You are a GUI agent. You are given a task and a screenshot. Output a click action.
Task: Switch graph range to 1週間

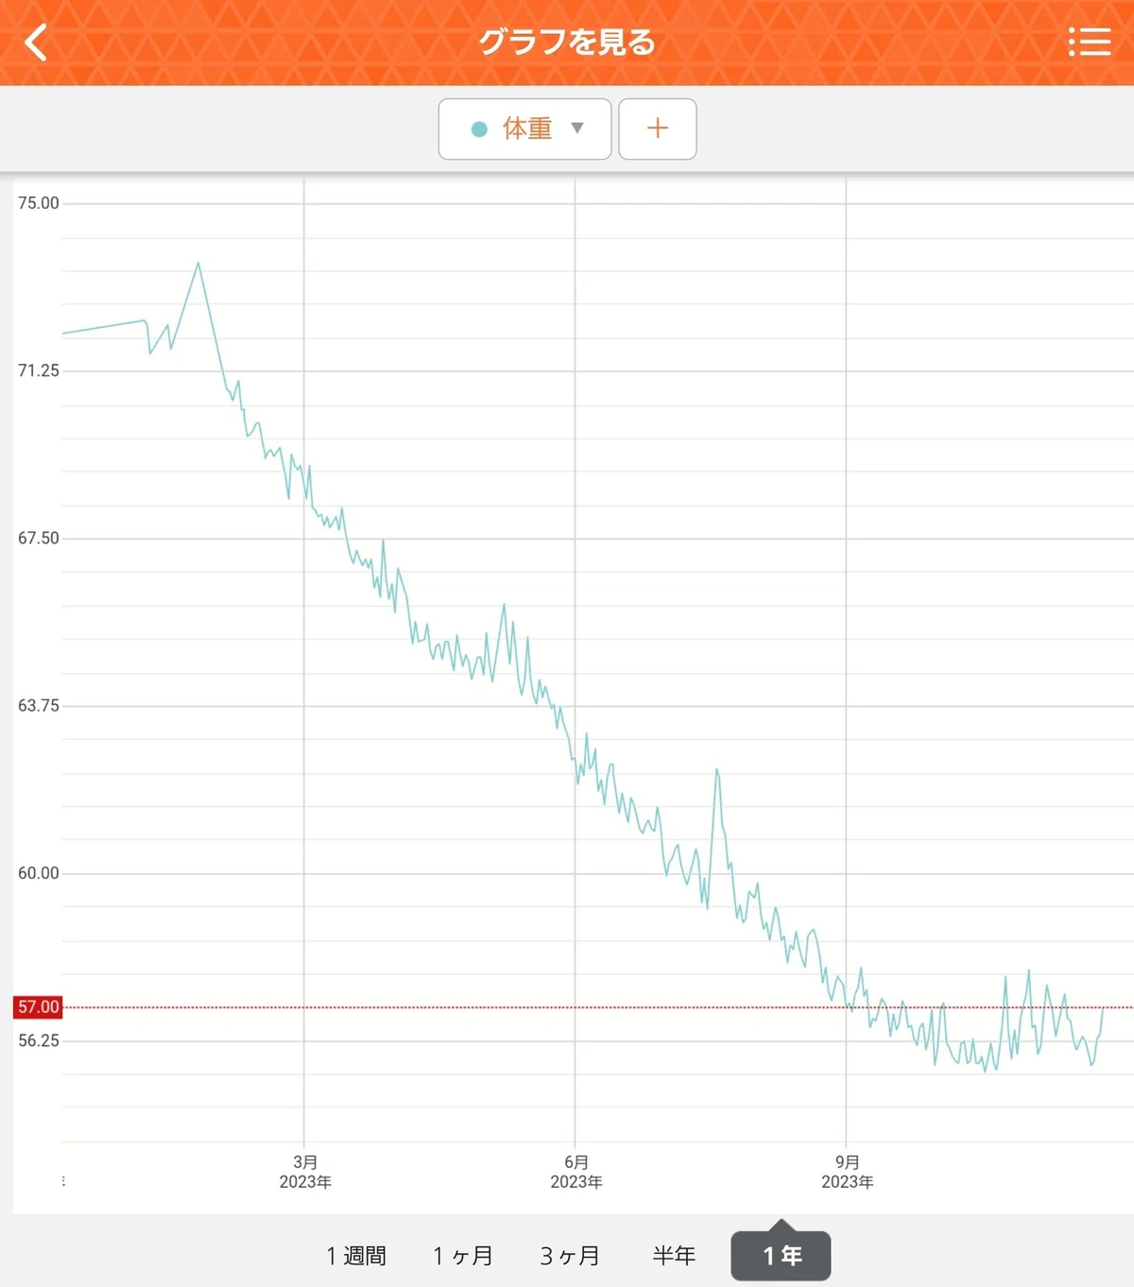356,1256
